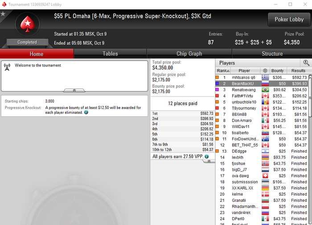
Task: Switch to the Tables tab
Action: [110, 54]
